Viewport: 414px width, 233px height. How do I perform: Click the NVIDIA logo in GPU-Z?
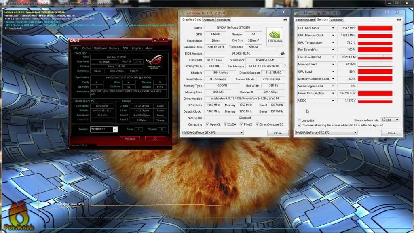[x=275, y=37]
